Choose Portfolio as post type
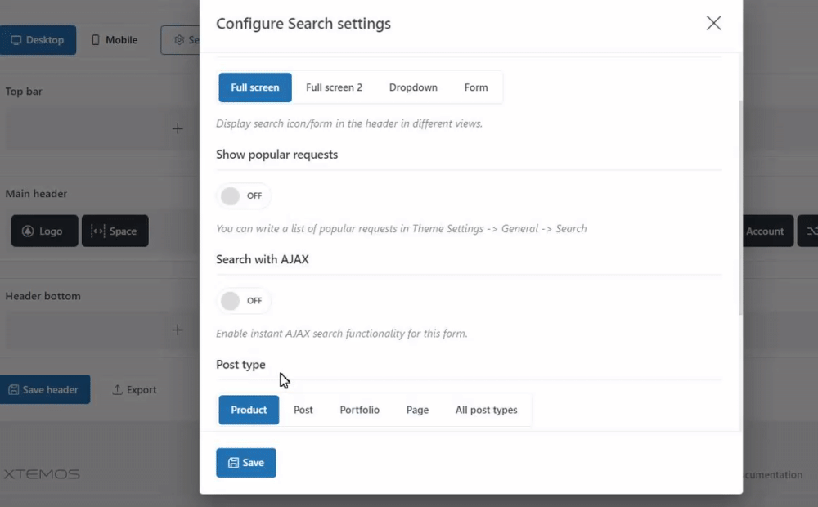 tap(360, 410)
